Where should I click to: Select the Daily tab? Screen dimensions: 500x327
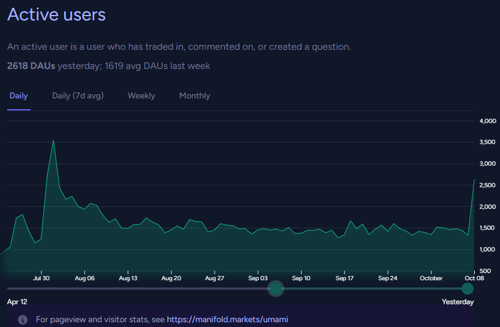tap(19, 96)
